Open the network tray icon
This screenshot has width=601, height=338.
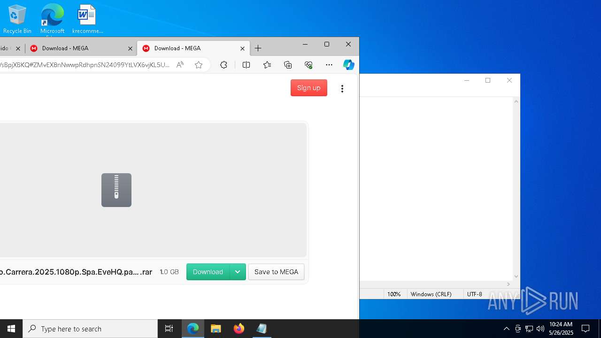(x=529, y=329)
